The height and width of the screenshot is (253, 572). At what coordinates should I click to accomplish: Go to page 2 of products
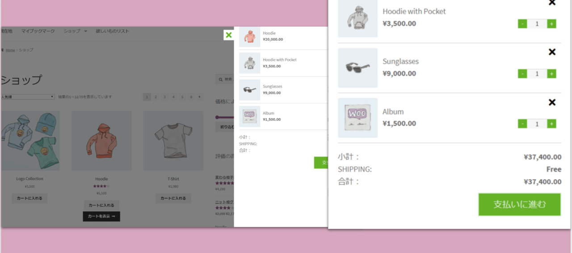pos(156,97)
